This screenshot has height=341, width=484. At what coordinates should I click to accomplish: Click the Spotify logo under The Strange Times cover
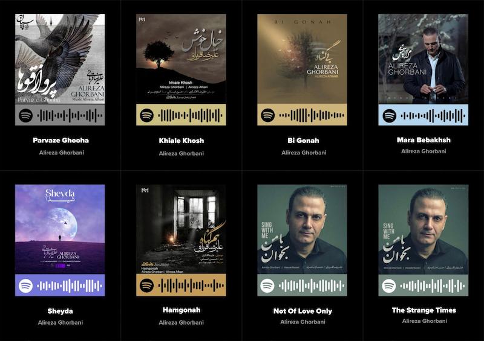pyautogui.click(x=388, y=286)
